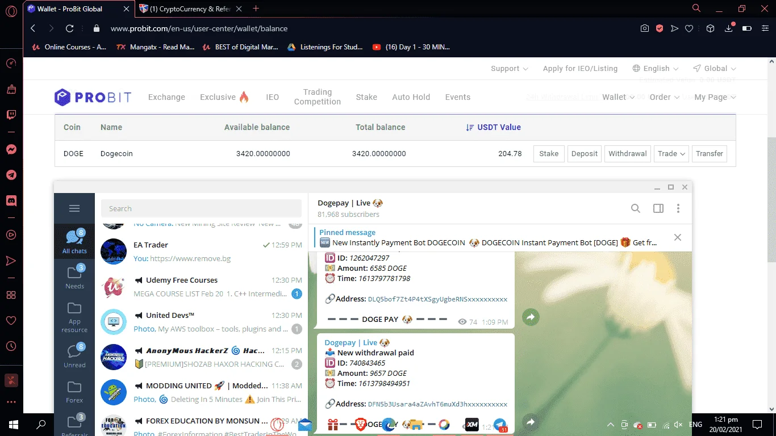Screen dimensions: 776x436
Task: Open the Wallet dropdown menu
Action: pyautogui.click(x=619, y=97)
